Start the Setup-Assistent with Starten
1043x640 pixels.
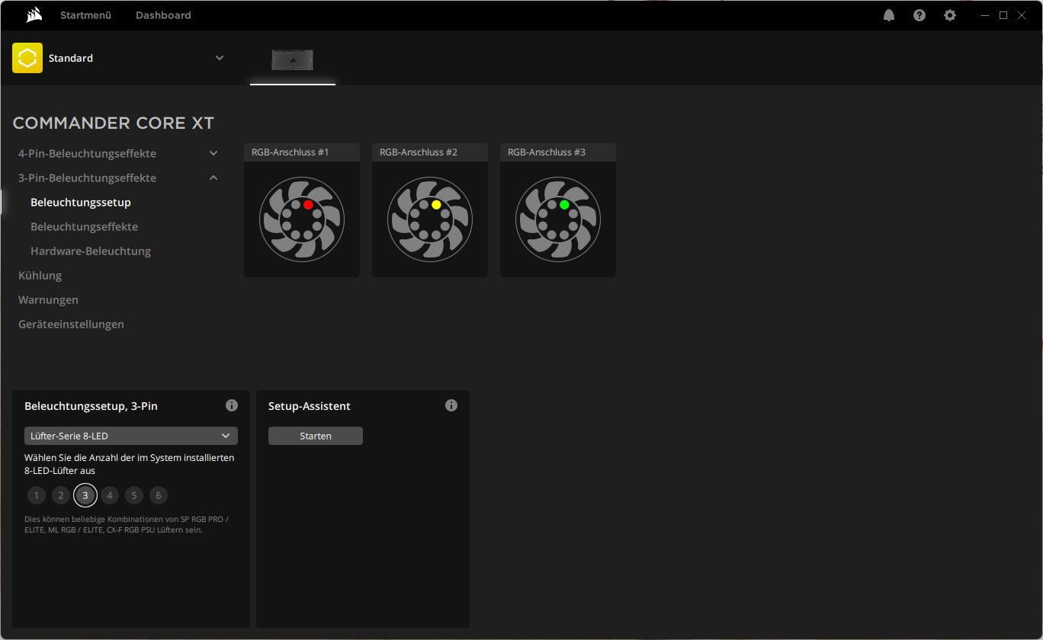click(316, 436)
